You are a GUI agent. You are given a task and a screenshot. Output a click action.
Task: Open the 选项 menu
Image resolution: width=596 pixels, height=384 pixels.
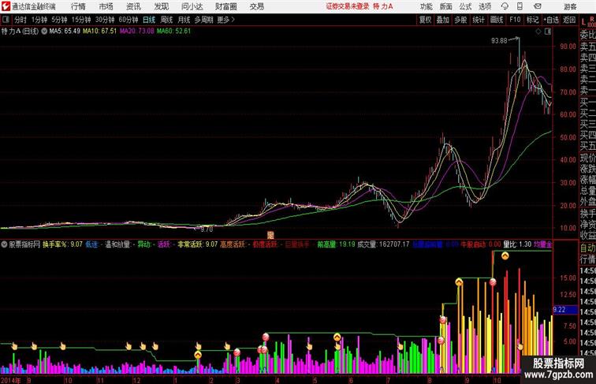point(485,6)
